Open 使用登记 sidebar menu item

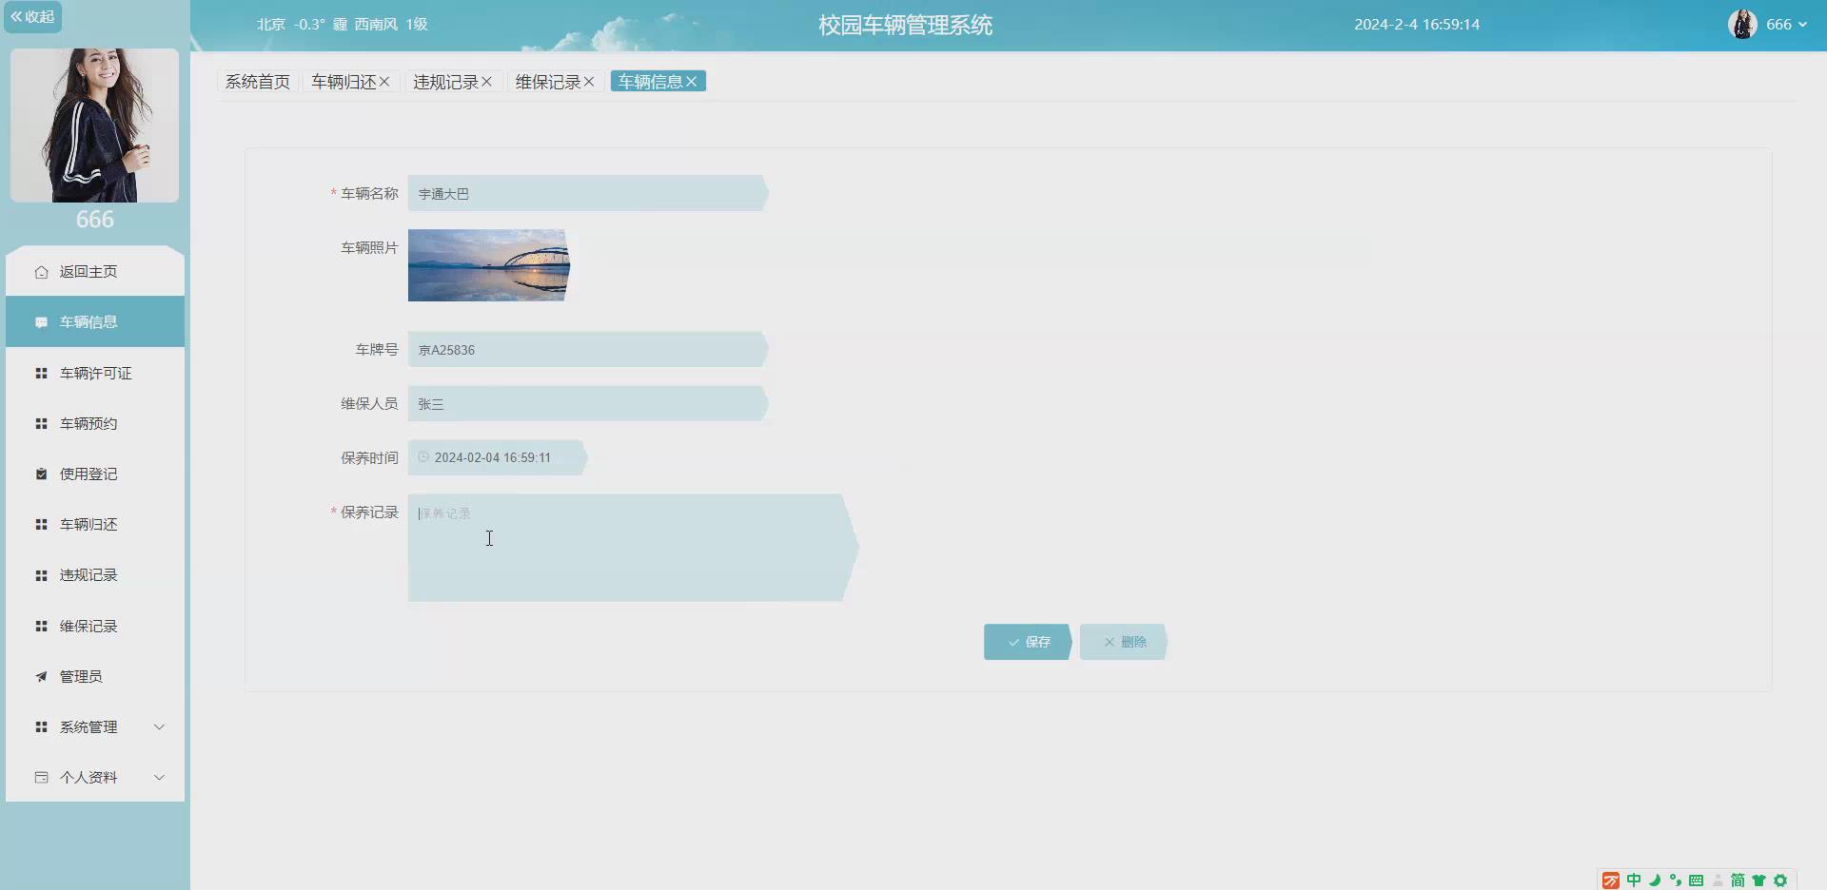point(95,474)
